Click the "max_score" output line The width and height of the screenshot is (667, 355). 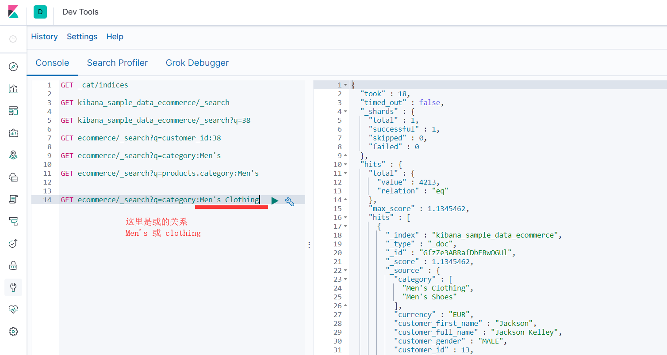tap(419, 208)
